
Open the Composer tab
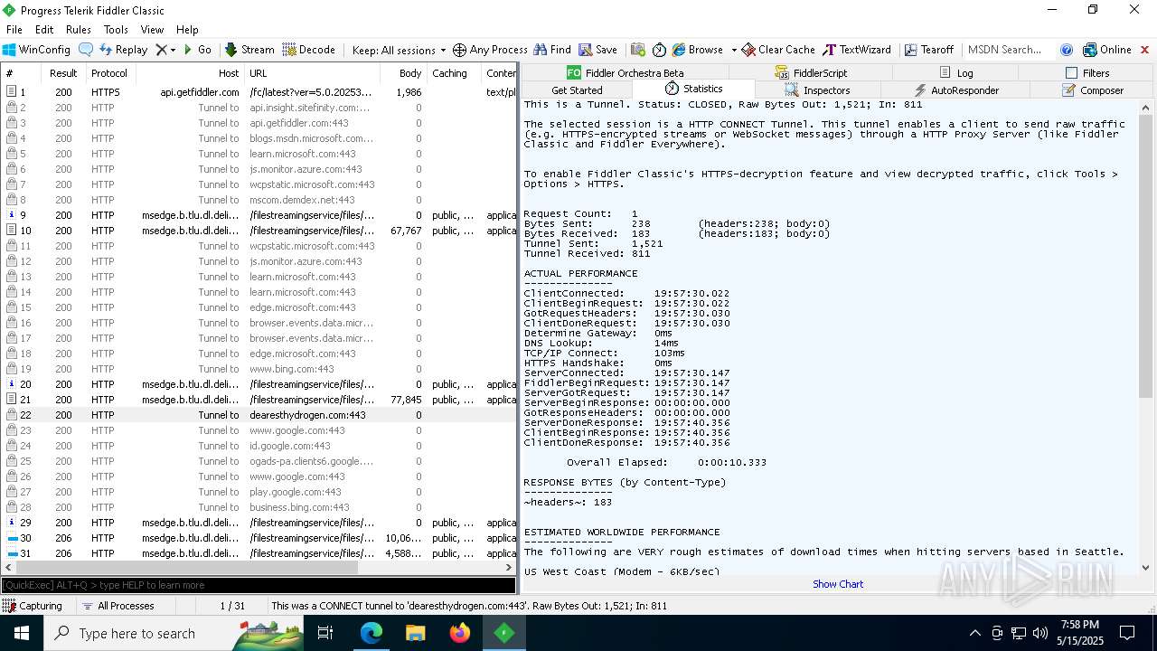tap(1093, 90)
